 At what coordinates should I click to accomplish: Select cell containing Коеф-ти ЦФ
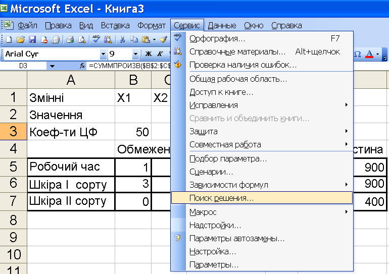pos(71,132)
